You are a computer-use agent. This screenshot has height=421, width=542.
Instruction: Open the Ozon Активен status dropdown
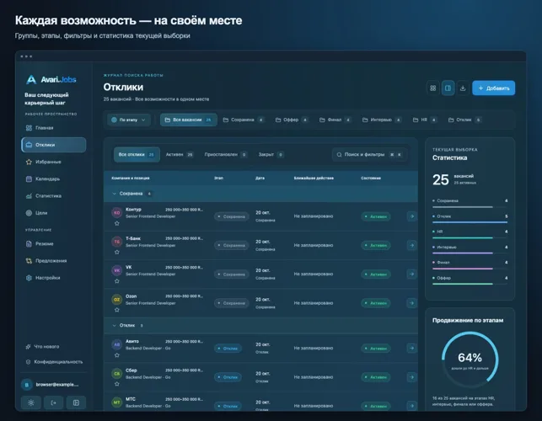376,303
